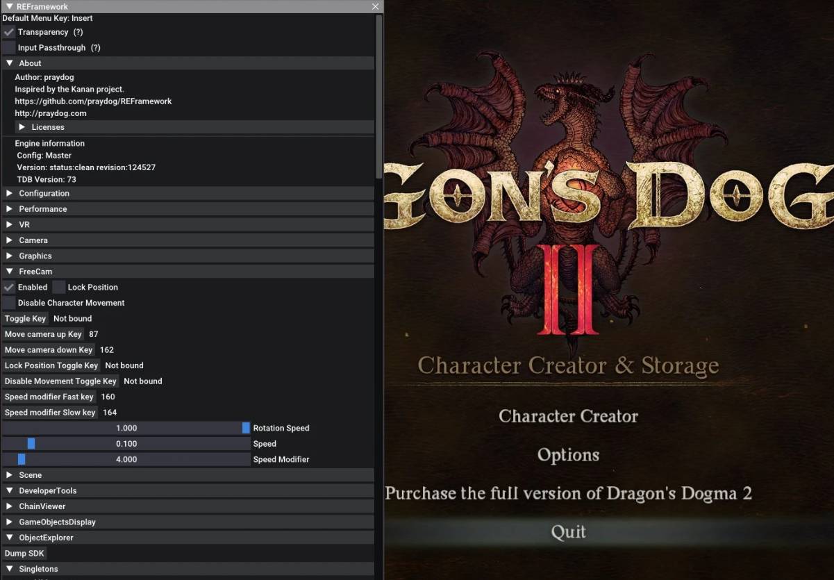Image resolution: width=834 pixels, height=580 pixels.
Task: Click the REFramework panel vertical scrollbar
Action: tap(379, 97)
